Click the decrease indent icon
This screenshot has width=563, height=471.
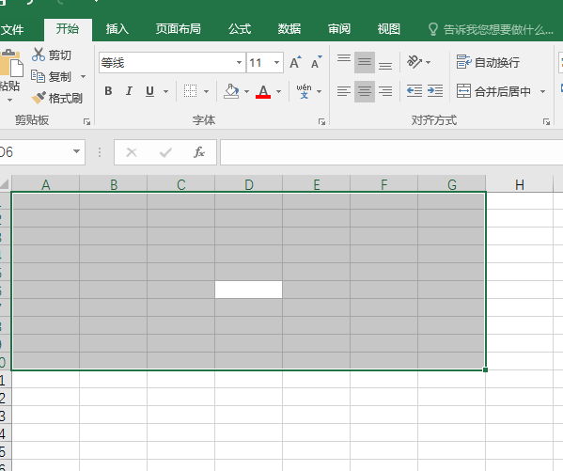pos(414,91)
